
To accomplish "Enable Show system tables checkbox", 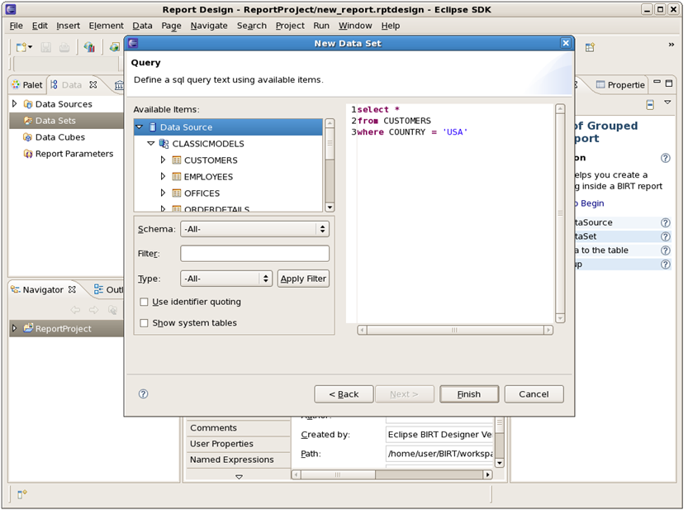I will pos(144,323).
